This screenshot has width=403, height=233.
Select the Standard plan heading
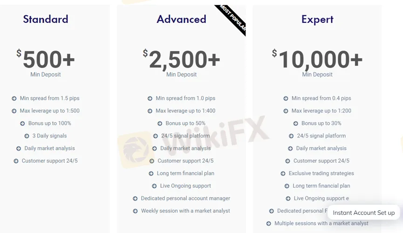point(46,19)
